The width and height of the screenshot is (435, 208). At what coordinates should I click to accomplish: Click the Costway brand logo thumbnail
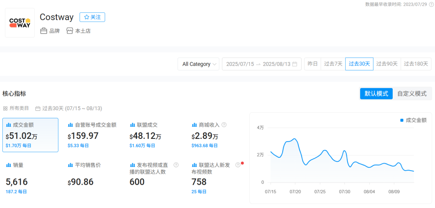(20, 23)
